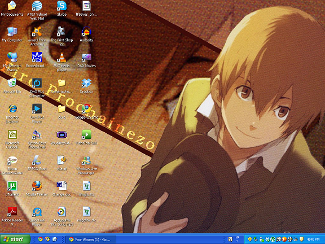Open The Print Shop 22 shortcut

pos(62,32)
